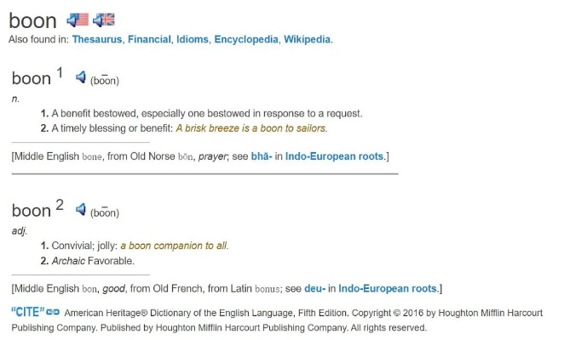Go to the Financial dictionary link
The height and width of the screenshot is (340, 564).
click(150, 40)
